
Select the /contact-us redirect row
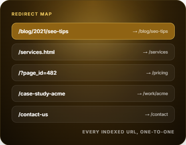[x=93, y=114]
